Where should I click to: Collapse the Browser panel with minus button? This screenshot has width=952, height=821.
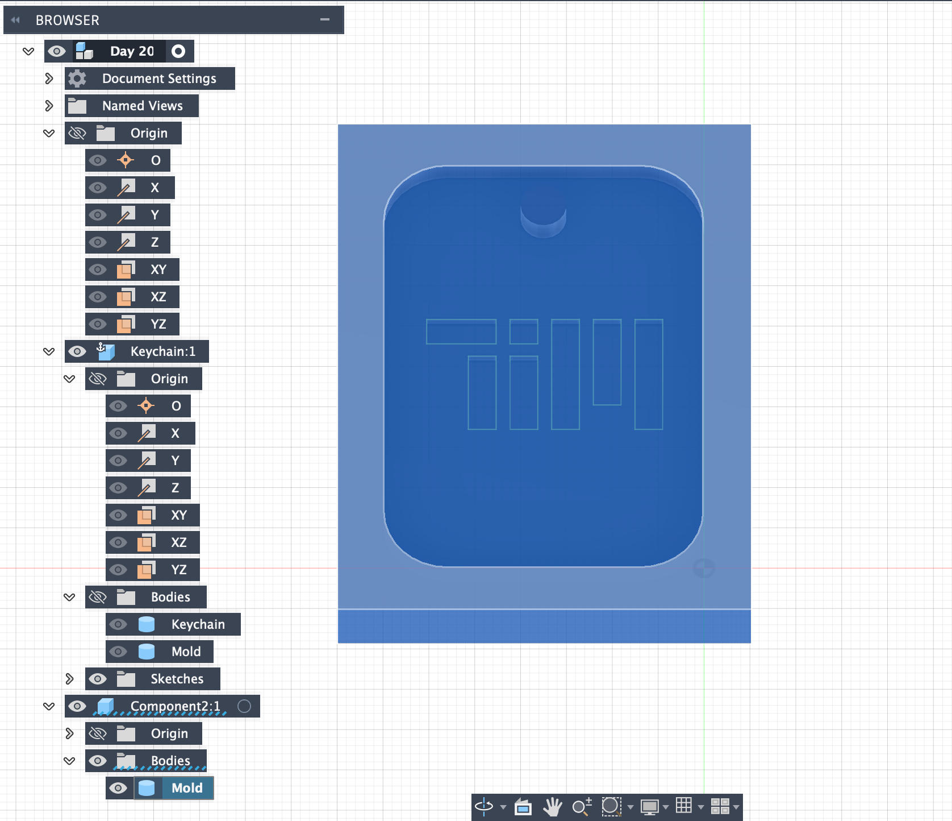pyautogui.click(x=325, y=20)
